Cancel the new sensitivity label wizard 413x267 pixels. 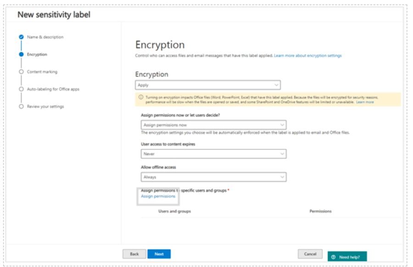coord(310,254)
